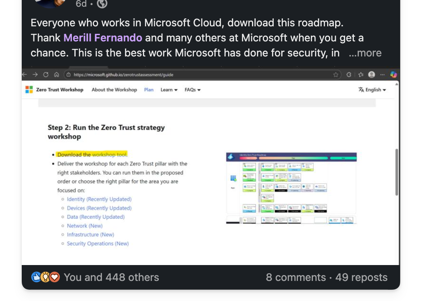Open Merill Fernando's profile link
The image size is (422, 301).
click(103, 38)
